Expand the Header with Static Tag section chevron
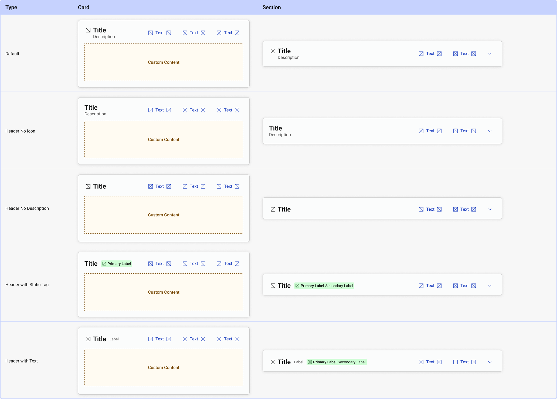 tap(490, 286)
